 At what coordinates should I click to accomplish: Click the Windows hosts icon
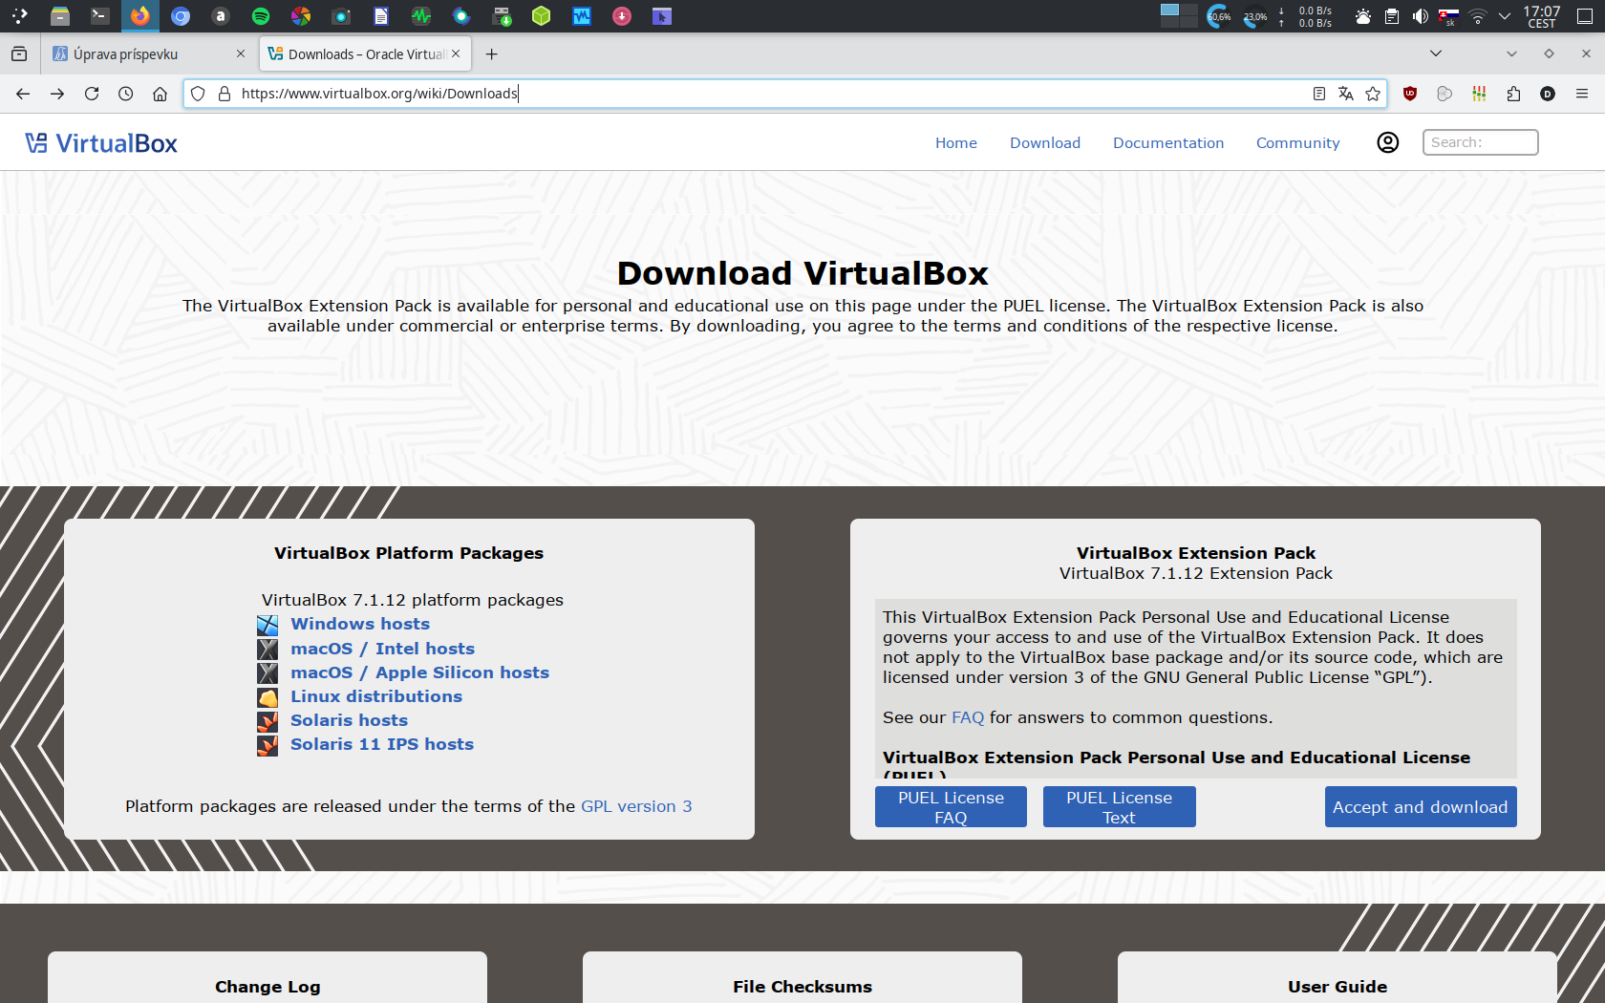point(267,625)
